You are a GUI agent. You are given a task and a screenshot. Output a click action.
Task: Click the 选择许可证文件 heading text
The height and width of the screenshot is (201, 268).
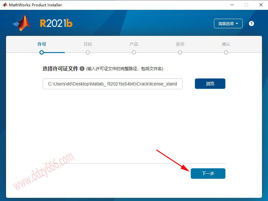[60, 69]
